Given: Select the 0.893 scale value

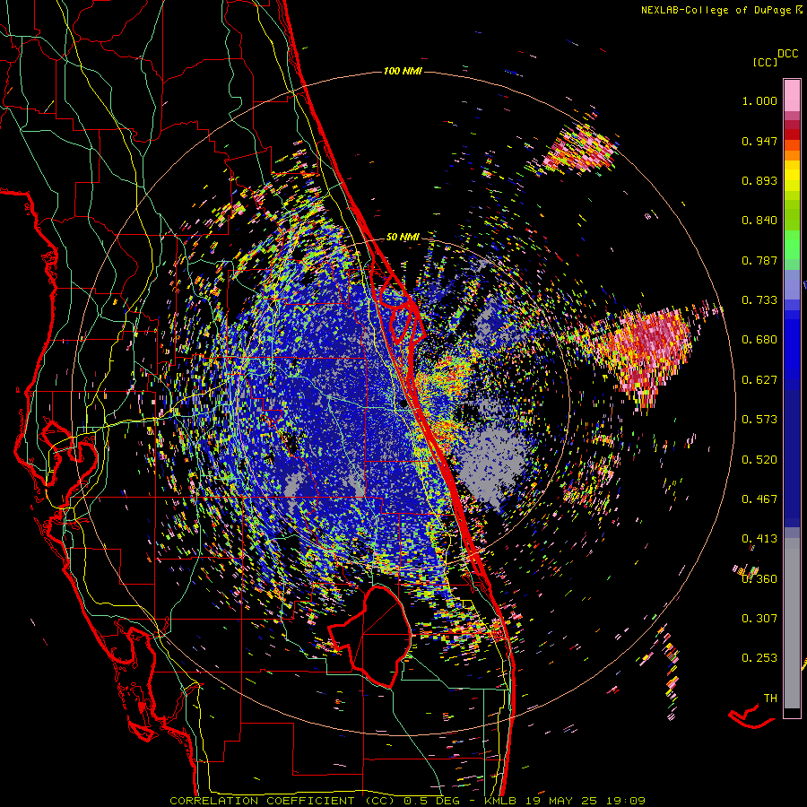Looking at the screenshot, I should point(759,180).
